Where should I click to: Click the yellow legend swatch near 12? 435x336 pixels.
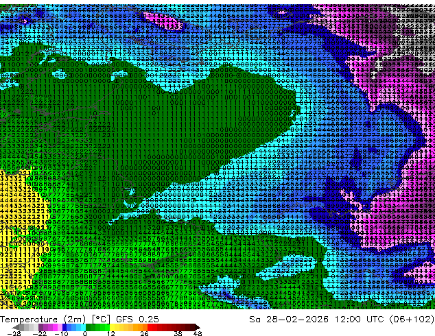(112, 327)
